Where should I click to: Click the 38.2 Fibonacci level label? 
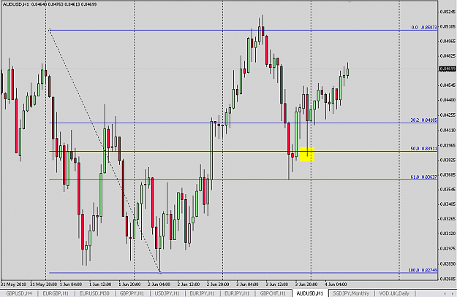(x=424, y=120)
